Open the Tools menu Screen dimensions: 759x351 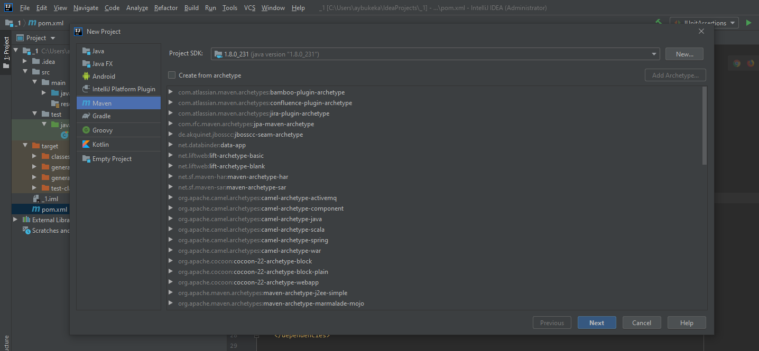(x=230, y=8)
